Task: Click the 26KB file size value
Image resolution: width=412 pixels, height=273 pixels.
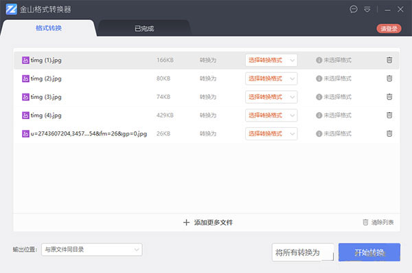Action: (163, 133)
